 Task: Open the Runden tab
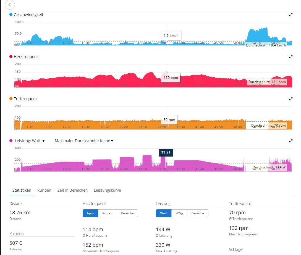point(44,190)
